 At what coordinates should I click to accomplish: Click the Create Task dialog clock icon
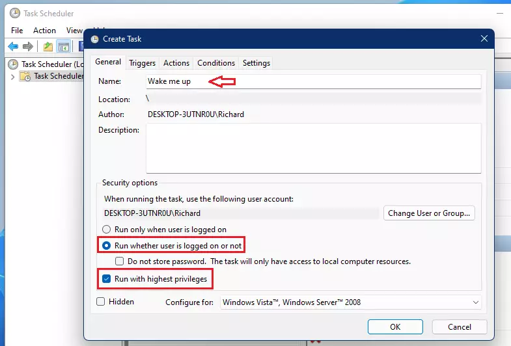pos(94,39)
